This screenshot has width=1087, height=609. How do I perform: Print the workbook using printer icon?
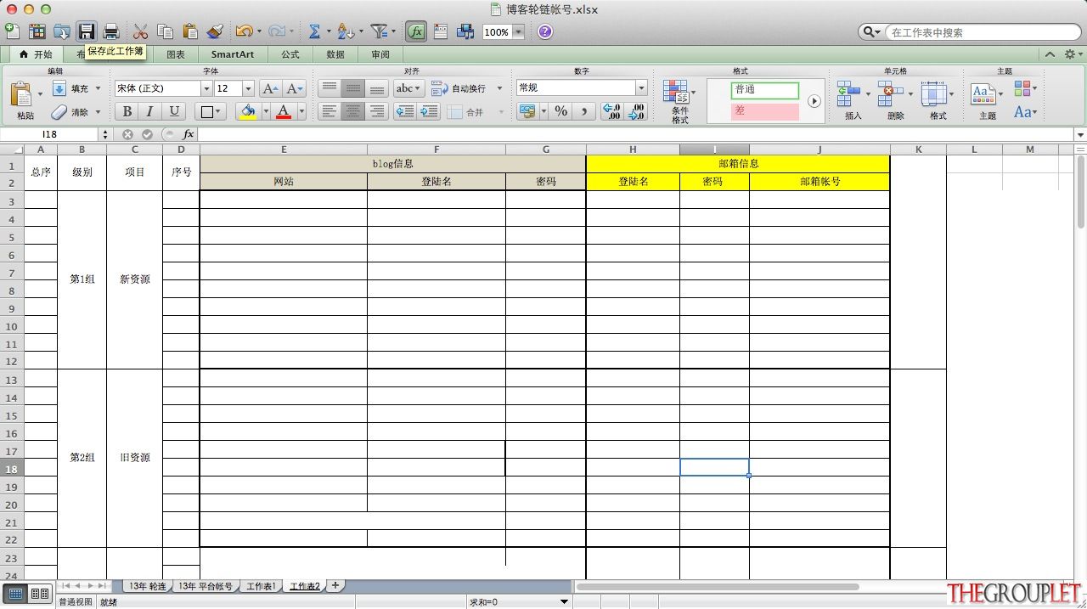(x=111, y=31)
